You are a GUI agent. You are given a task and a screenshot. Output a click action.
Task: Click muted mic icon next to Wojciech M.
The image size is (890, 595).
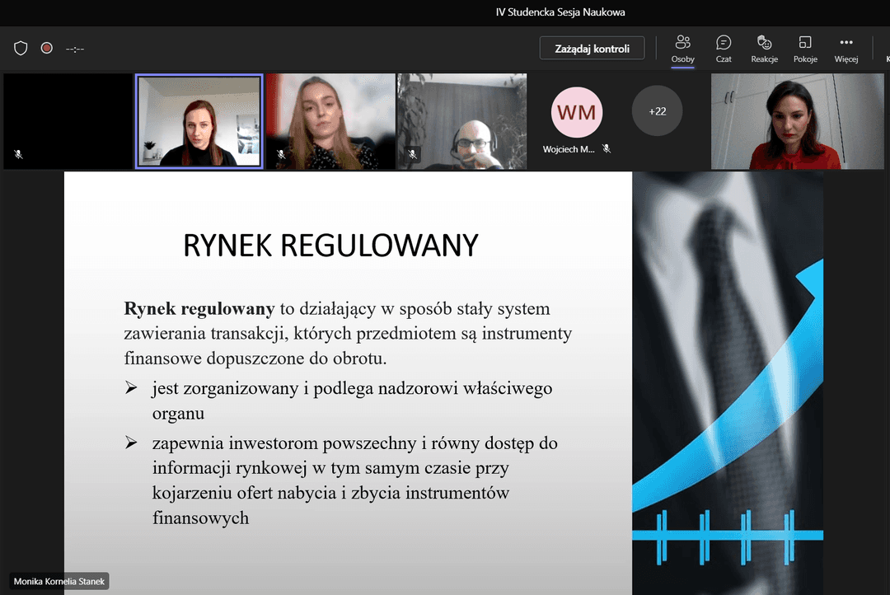607,149
